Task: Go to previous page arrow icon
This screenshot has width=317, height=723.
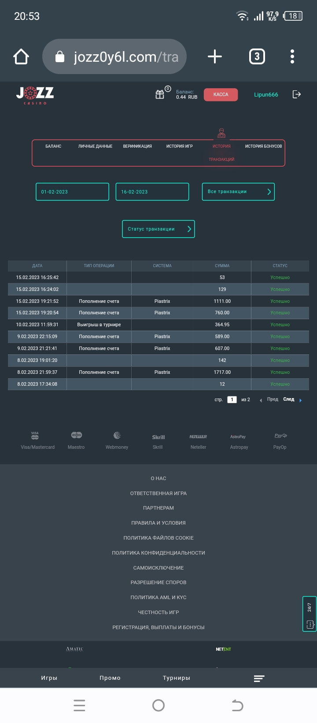Action: point(261,400)
